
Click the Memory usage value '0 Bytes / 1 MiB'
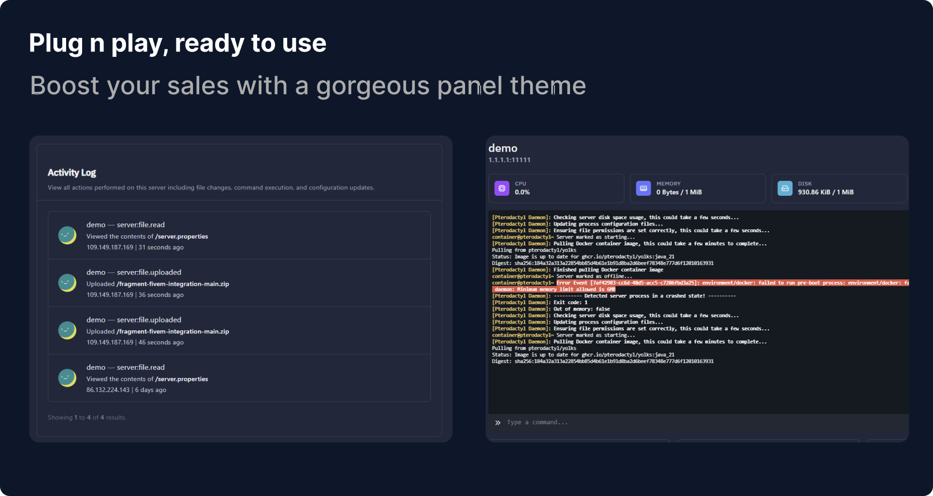click(x=679, y=192)
